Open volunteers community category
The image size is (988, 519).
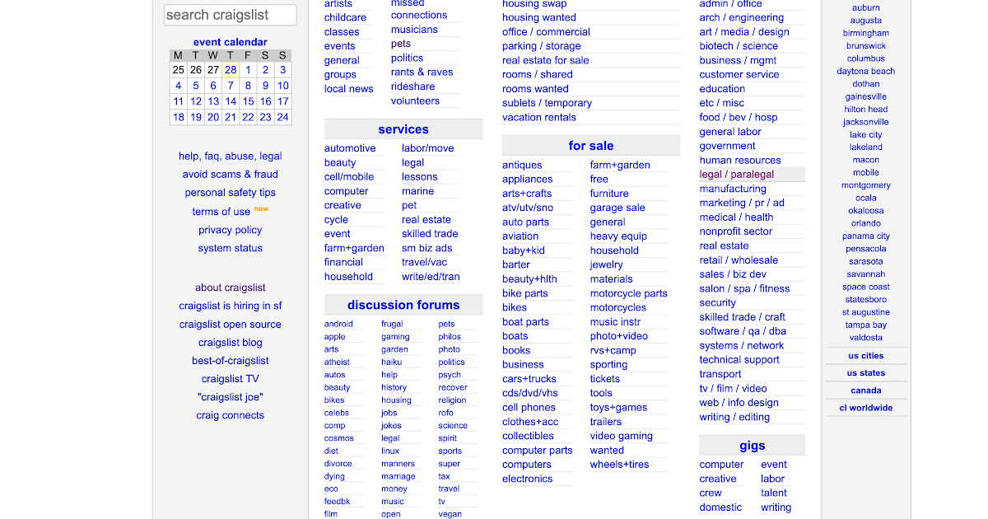(415, 101)
